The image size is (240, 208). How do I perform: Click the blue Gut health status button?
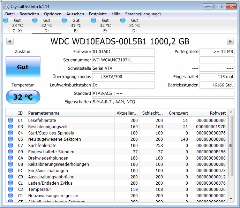[x=23, y=67]
